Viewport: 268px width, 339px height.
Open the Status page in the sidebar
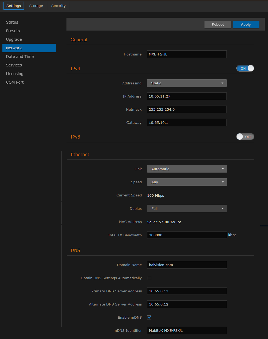tap(12, 22)
